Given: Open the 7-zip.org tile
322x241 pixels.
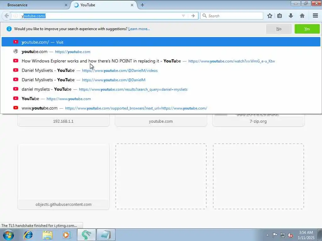Looking at the screenshot, I should pos(258,121).
